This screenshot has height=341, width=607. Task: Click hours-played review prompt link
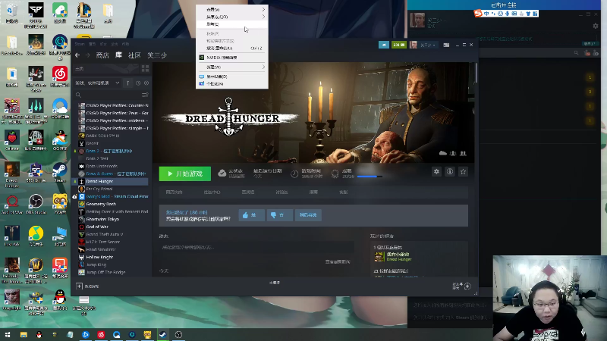[187, 212]
